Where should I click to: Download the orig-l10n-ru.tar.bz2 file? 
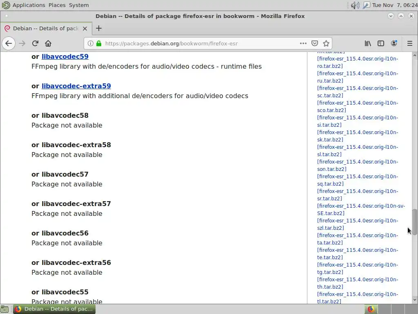(x=358, y=77)
